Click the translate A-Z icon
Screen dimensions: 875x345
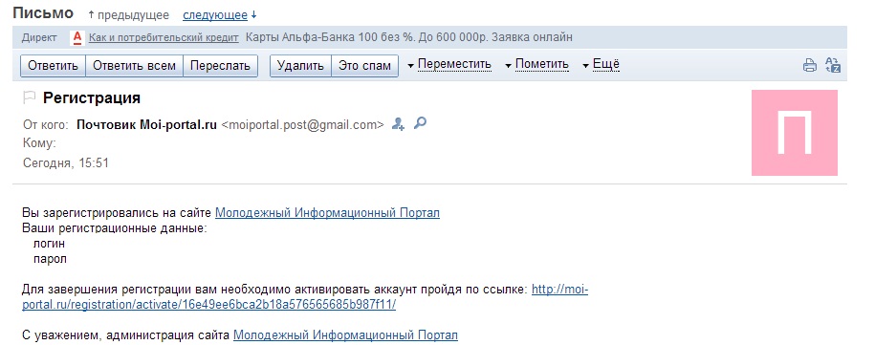pyautogui.click(x=833, y=65)
